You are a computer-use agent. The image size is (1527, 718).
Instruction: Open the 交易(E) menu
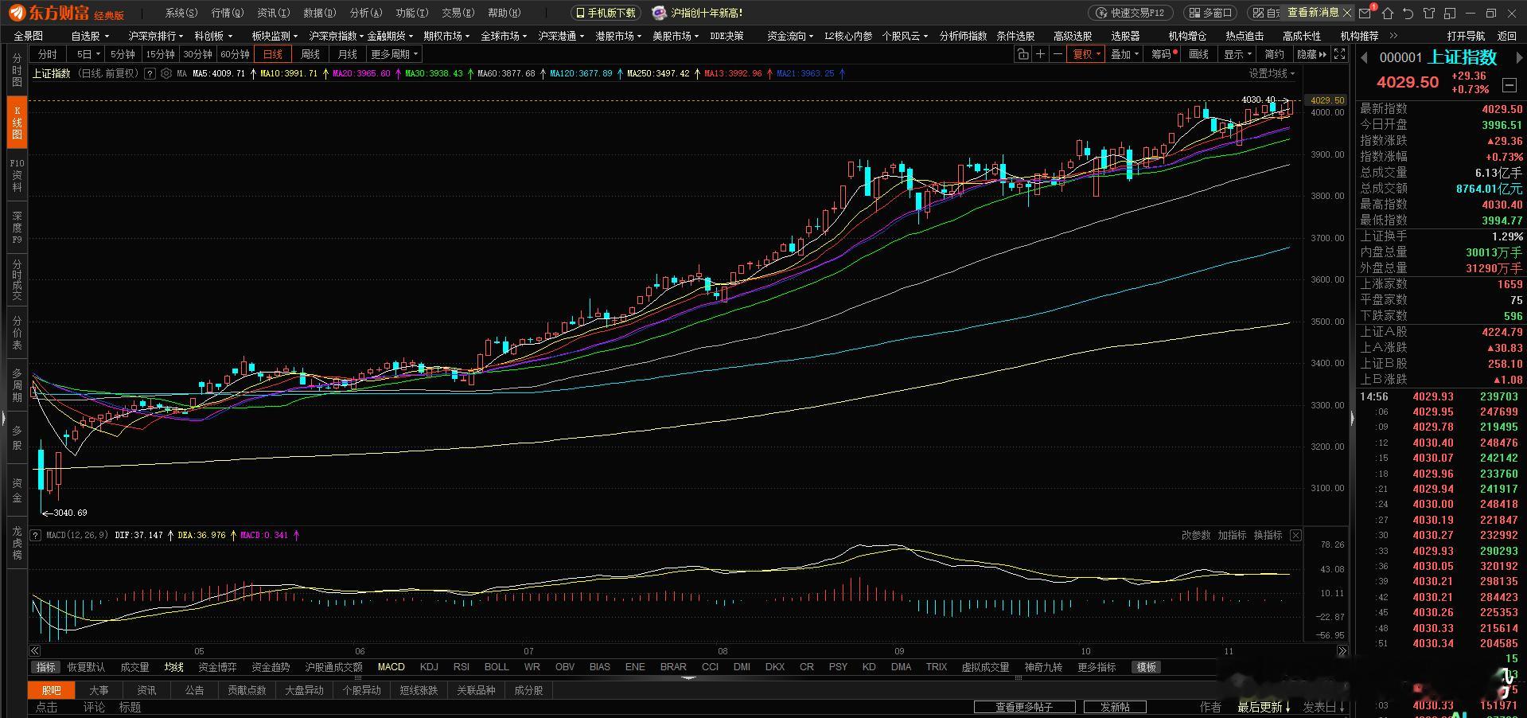coord(458,13)
